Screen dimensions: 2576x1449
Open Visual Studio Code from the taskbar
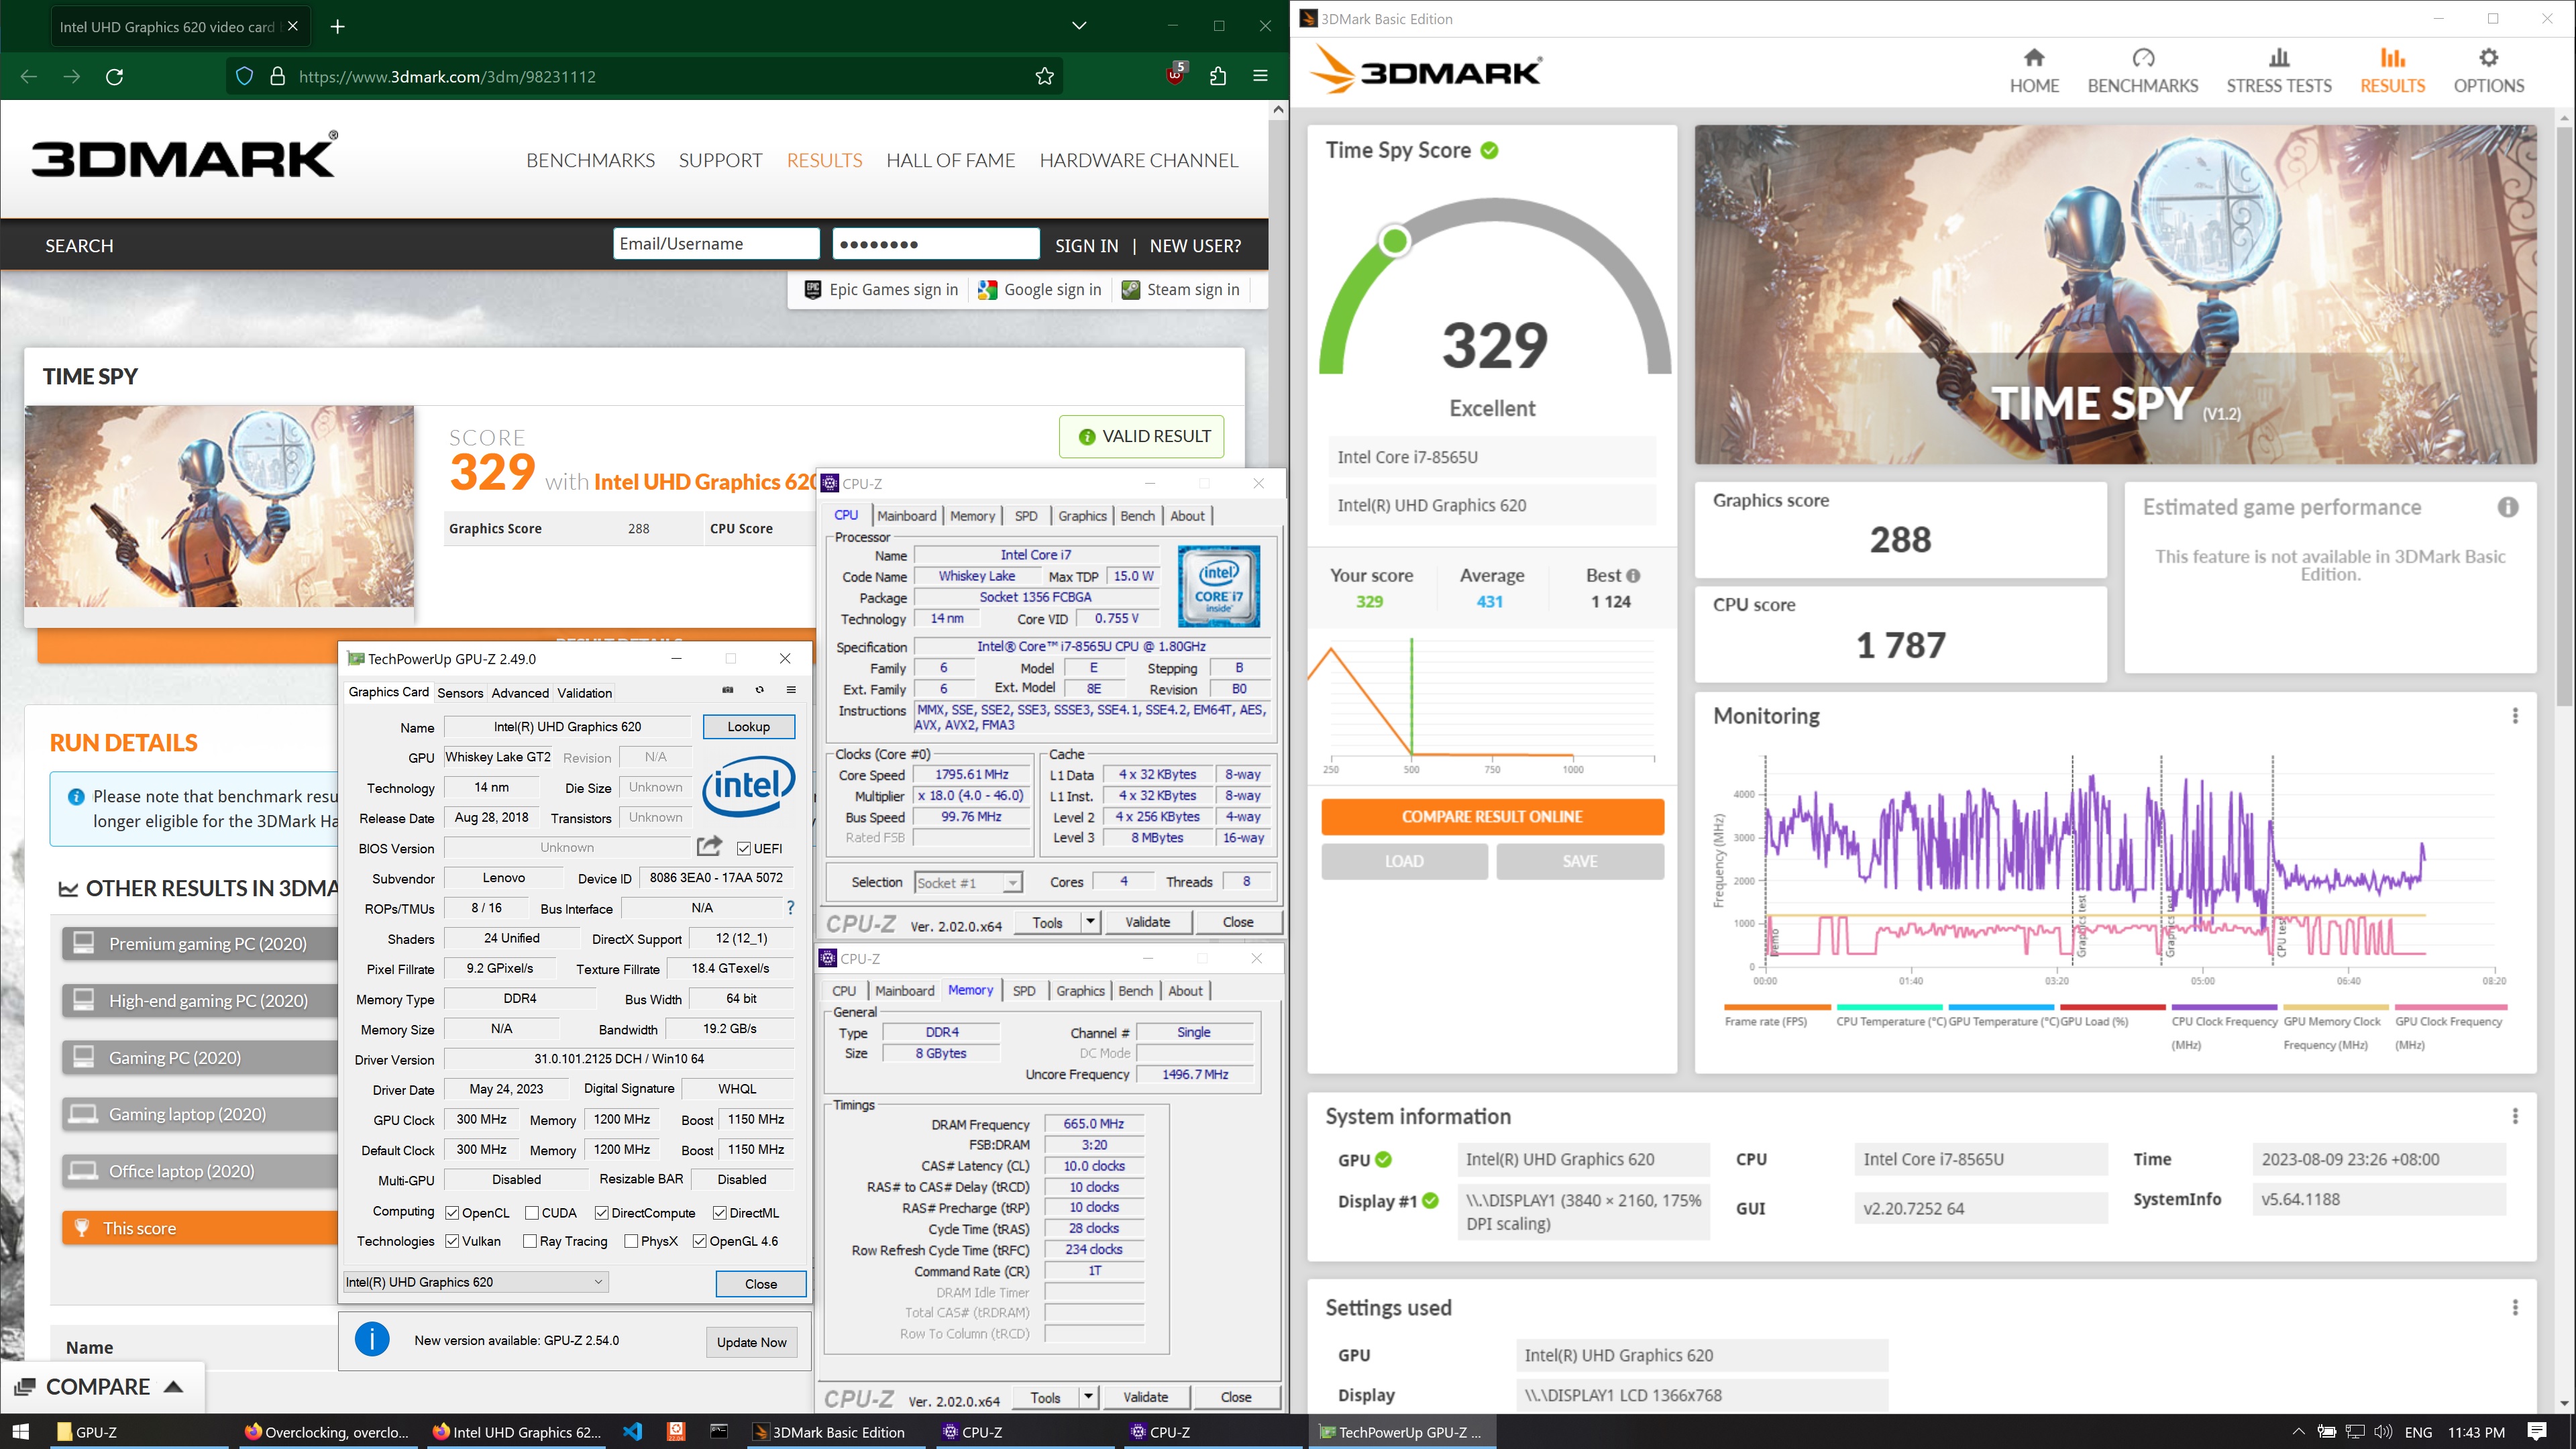click(632, 1431)
